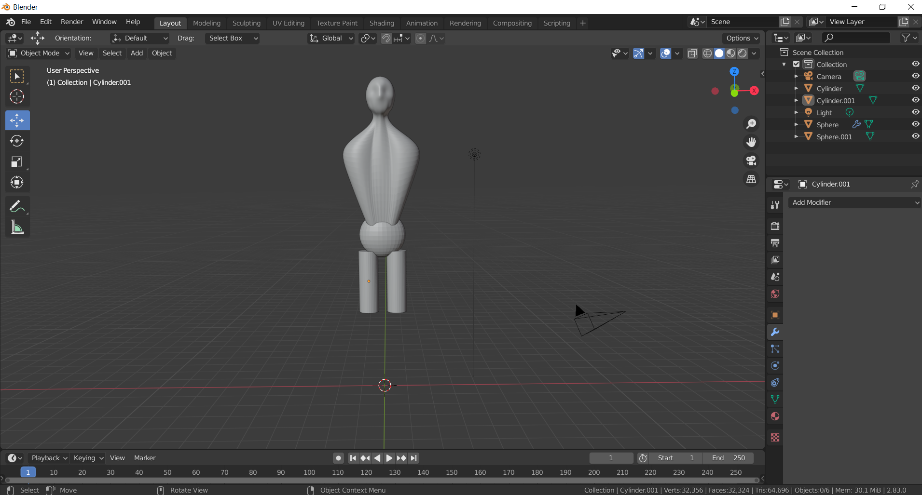Select the Annotate tool

pos(17,206)
